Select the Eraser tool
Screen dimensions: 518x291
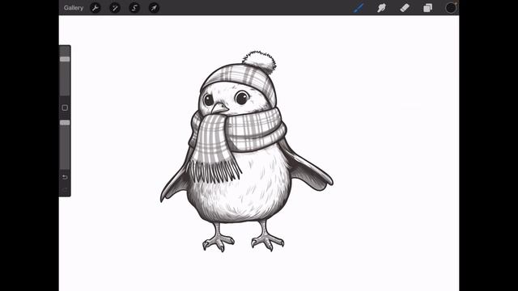click(405, 8)
